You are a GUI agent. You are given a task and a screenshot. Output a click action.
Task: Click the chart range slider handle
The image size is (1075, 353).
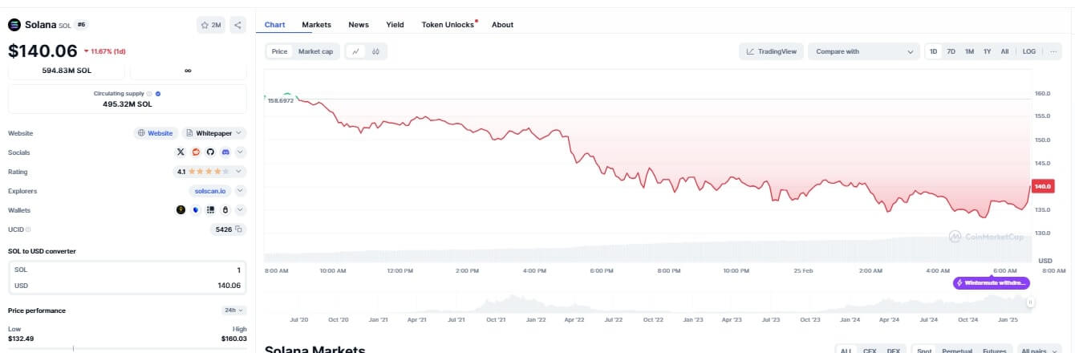pos(1030,302)
